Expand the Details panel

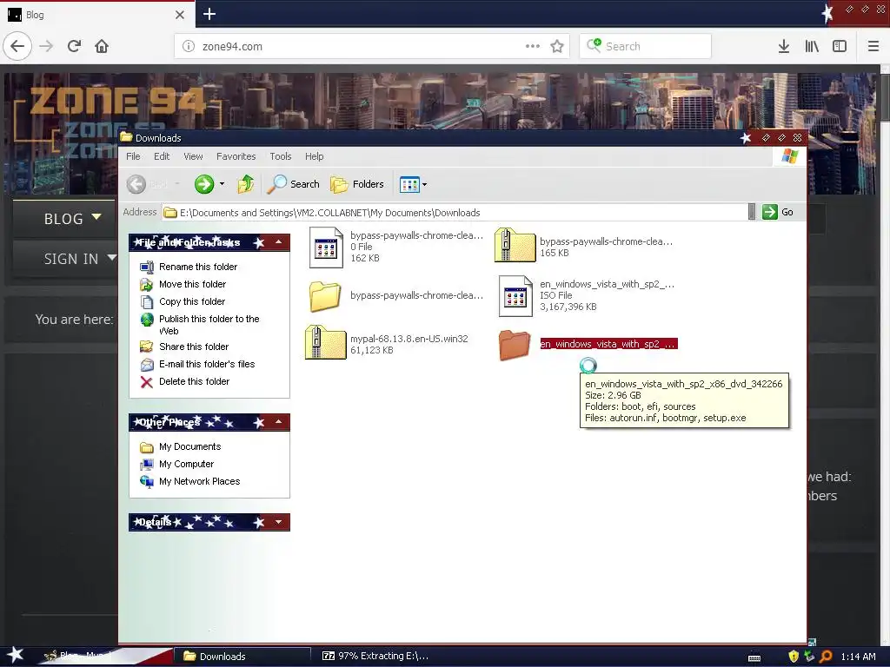click(279, 522)
